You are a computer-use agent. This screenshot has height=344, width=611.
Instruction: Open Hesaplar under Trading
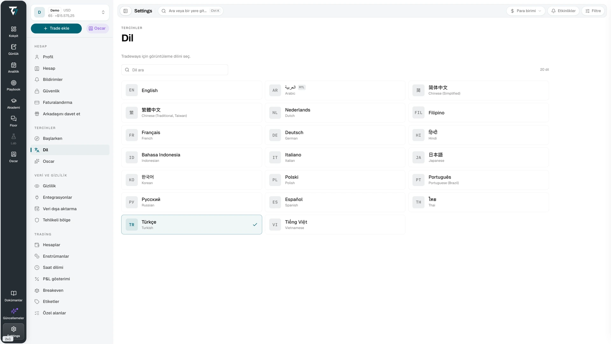(70, 245)
